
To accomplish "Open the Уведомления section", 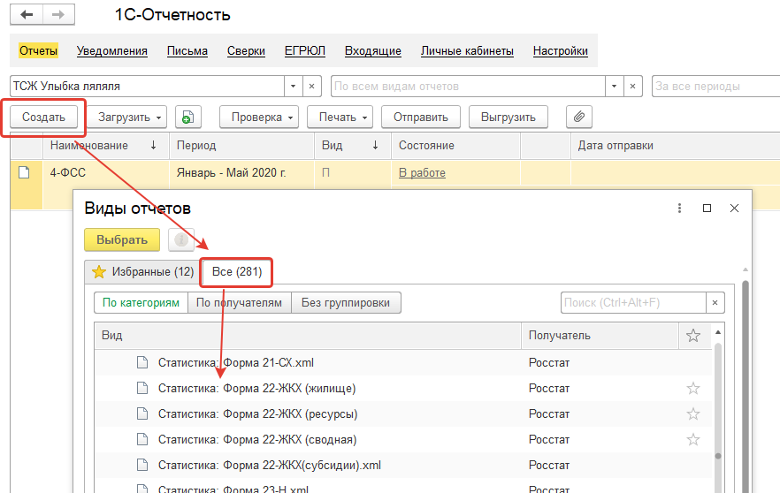I will click(x=112, y=51).
